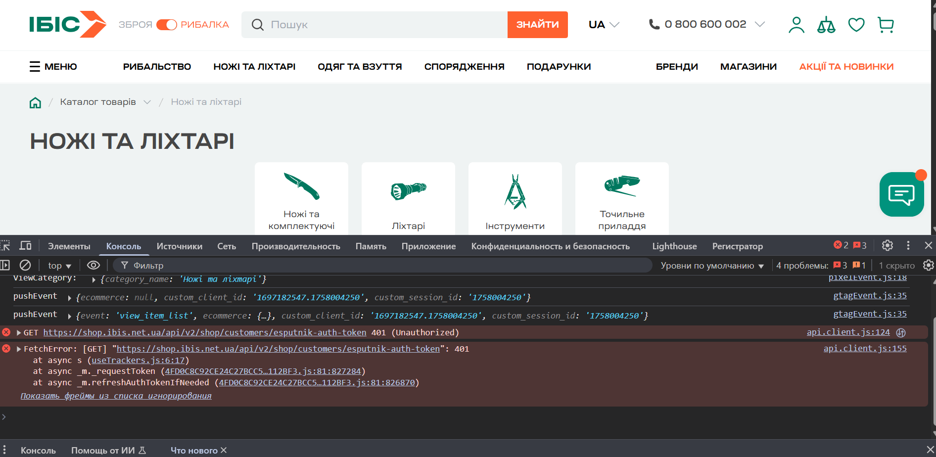
Task: Expand the UA language dropdown
Action: [x=604, y=25]
